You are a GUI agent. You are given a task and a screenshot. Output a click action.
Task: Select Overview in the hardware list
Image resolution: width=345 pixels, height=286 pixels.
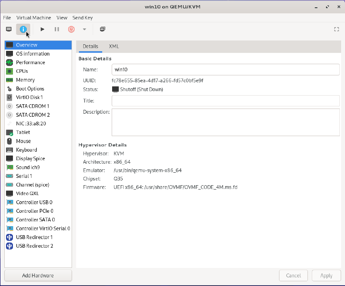point(38,45)
